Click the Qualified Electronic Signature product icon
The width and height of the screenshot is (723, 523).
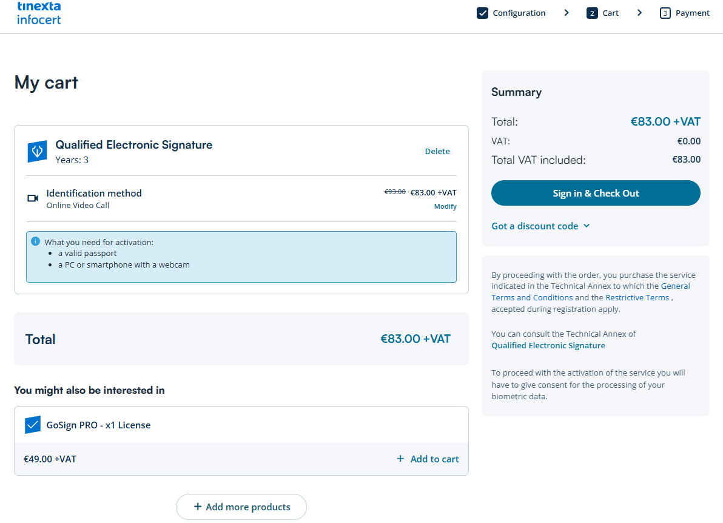(x=37, y=152)
